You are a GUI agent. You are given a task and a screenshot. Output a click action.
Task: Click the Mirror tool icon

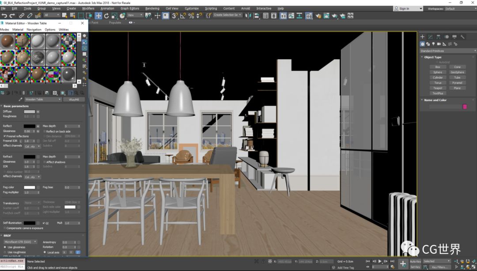tap(248, 15)
